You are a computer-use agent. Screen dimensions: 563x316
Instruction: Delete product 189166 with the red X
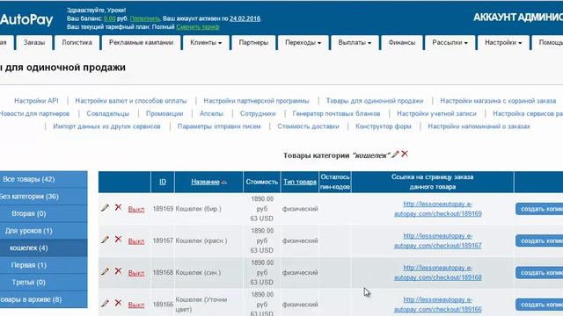(x=118, y=303)
